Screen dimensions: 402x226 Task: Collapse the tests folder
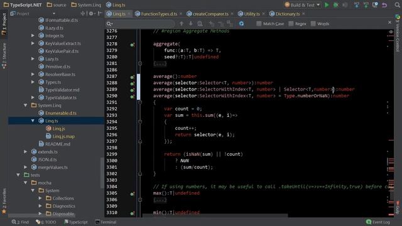click(x=18, y=175)
